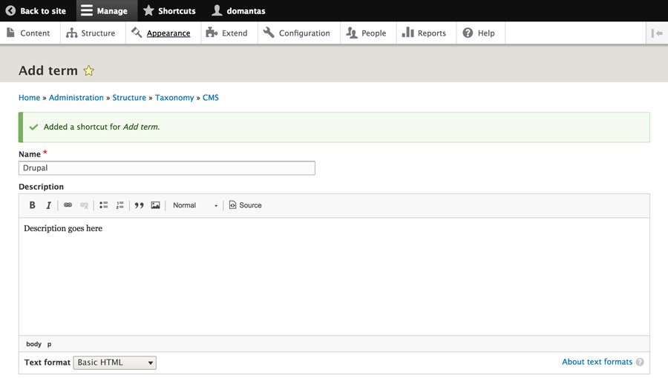Viewport: 668px width, 378px height.
Task: Click the yellow shortcut star next to Add term
Action: click(88, 70)
